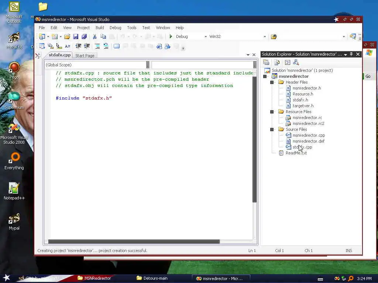Click the Uncomment Selected Lines icon
The image size is (378, 283).
point(106,46)
